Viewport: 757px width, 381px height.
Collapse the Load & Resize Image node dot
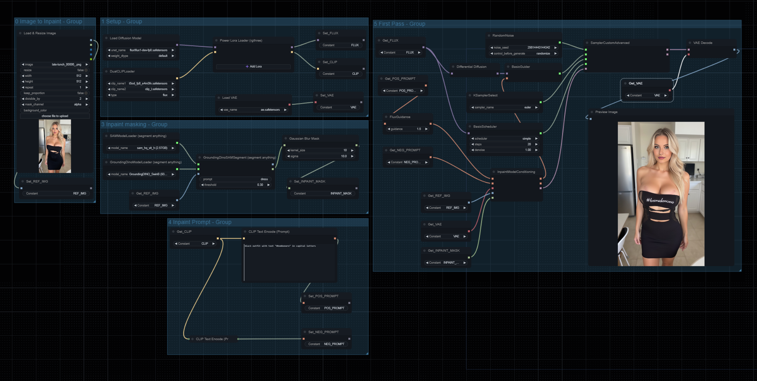(x=20, y=33)
